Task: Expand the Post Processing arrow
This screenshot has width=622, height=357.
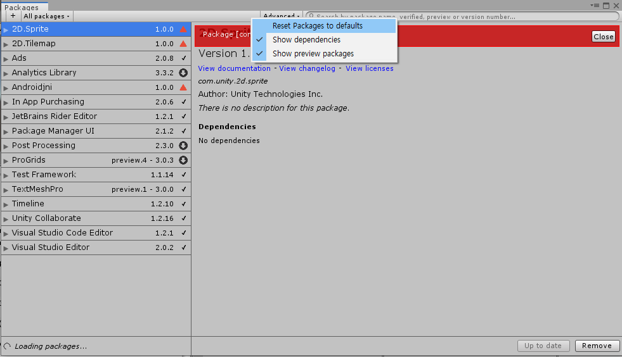Action: point(6,146)
